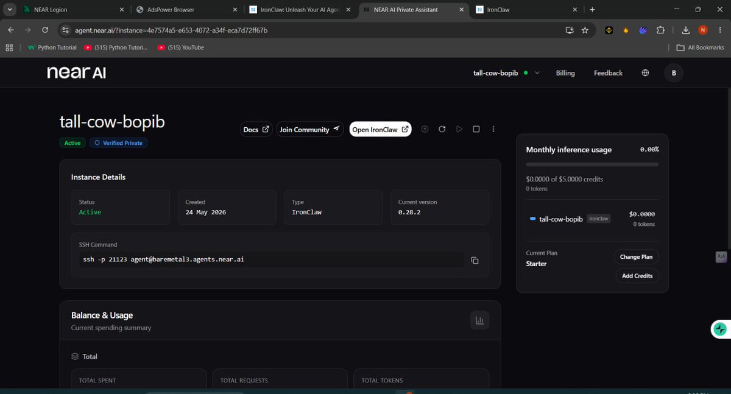The image size is (731, 394).
Task: Open the tab search dropdown arrow
Action: 10,10
